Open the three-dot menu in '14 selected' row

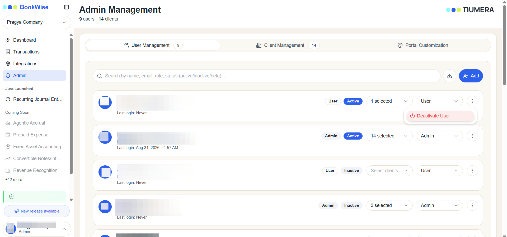[x=472, y=136]
